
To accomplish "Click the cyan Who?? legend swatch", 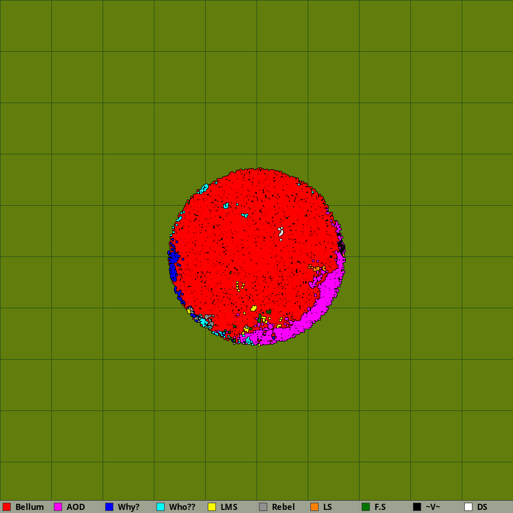I will (x=161, y=507).
